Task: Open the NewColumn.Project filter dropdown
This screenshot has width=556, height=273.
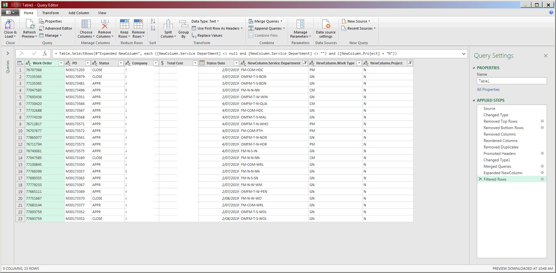Action: pos(410,63)
